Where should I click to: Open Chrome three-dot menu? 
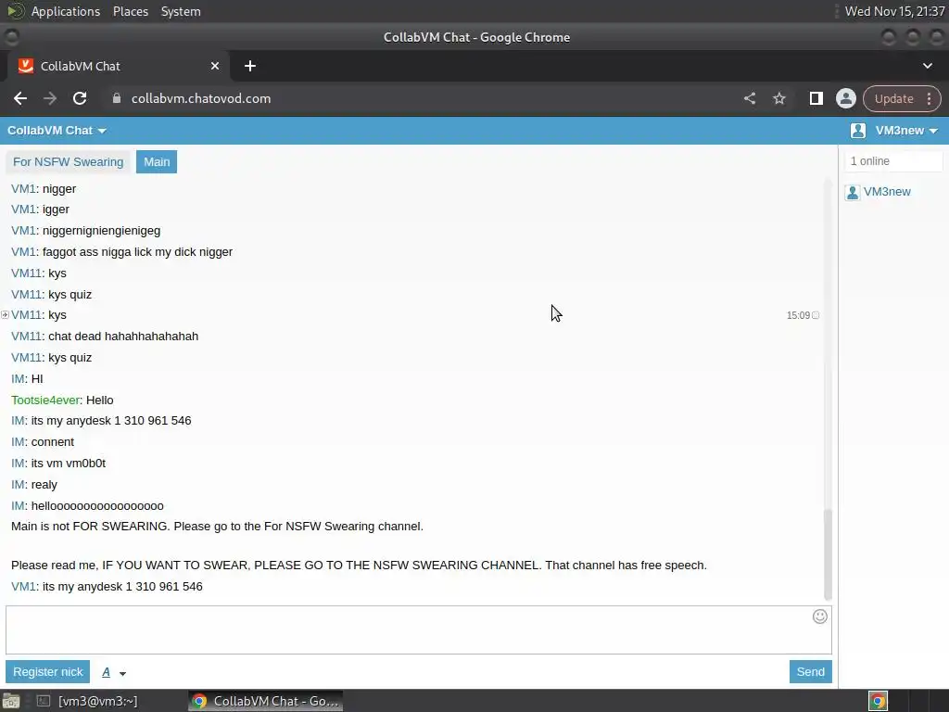point(929,98)
